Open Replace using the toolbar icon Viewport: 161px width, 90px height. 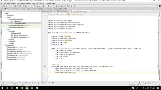(26, 6)
